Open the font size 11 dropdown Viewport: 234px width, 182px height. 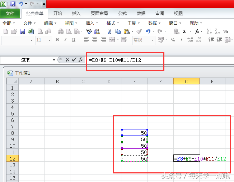click(49, 40)
